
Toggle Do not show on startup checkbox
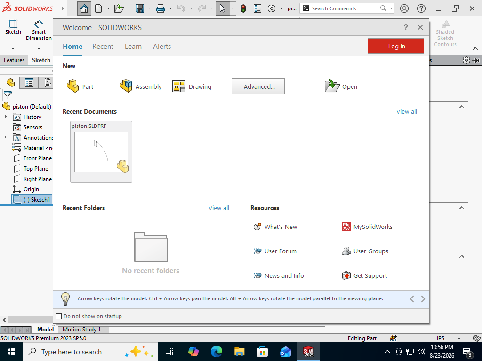pos(59,316)
